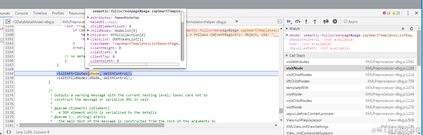This screenshot has width=423, height=135.
Task: Open AnnotationHelper-dbg.js file tab
Action: click(x=206, y=22)
